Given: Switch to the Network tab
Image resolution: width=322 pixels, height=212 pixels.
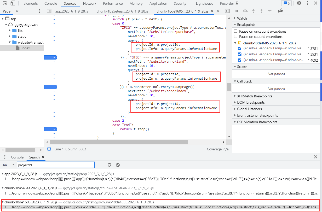Looking at the screenshot, I should tap(90, 3).
